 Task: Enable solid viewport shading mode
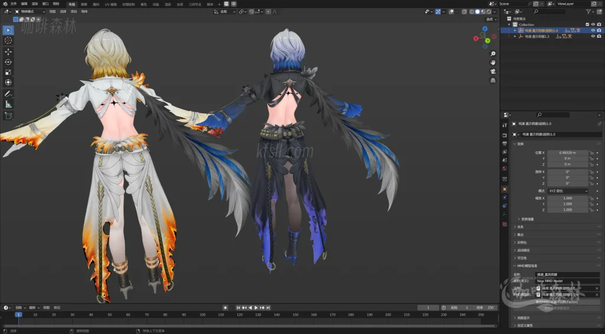click(477, 12)
